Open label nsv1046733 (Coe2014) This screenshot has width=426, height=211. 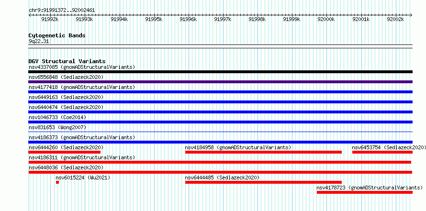(x=57, y=117)
